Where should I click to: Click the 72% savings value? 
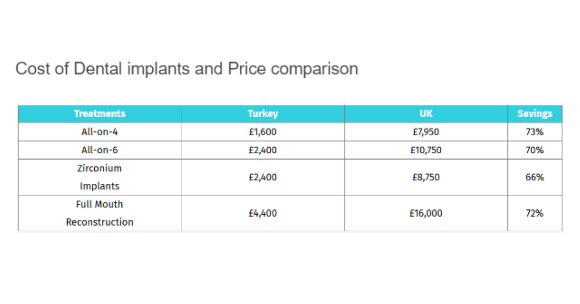point(535,213)
